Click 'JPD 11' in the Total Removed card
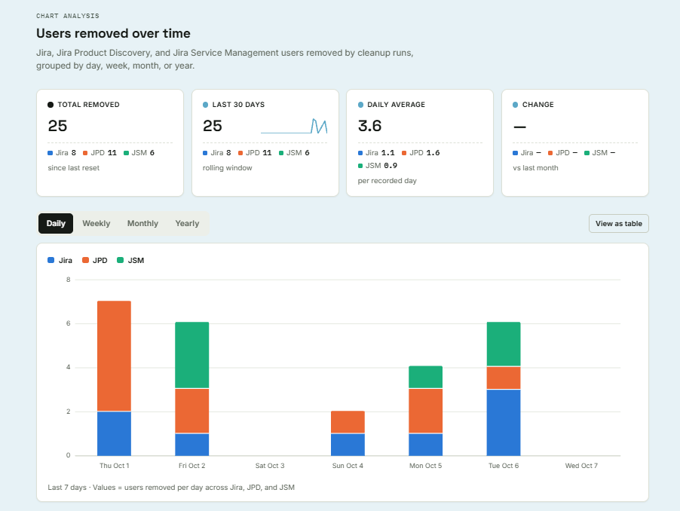Screen dimensions: 680x511 (100, 152)
